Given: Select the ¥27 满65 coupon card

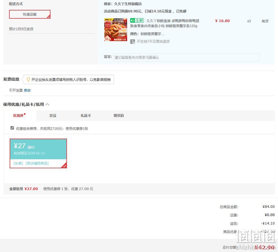Looking at the screenshot, I should click(38, 153).
